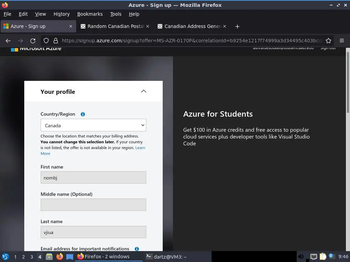Click the forward navigation arrow
Screen dimensions: 350x262
point(21,41)
